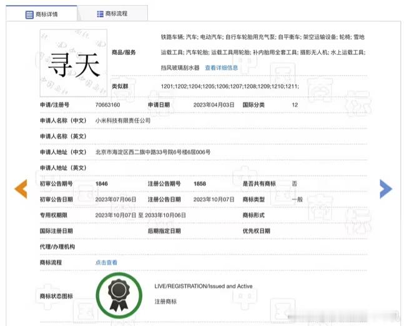
Task: Go to previous trademark with orange arrow
Action: tap(21, 189)
